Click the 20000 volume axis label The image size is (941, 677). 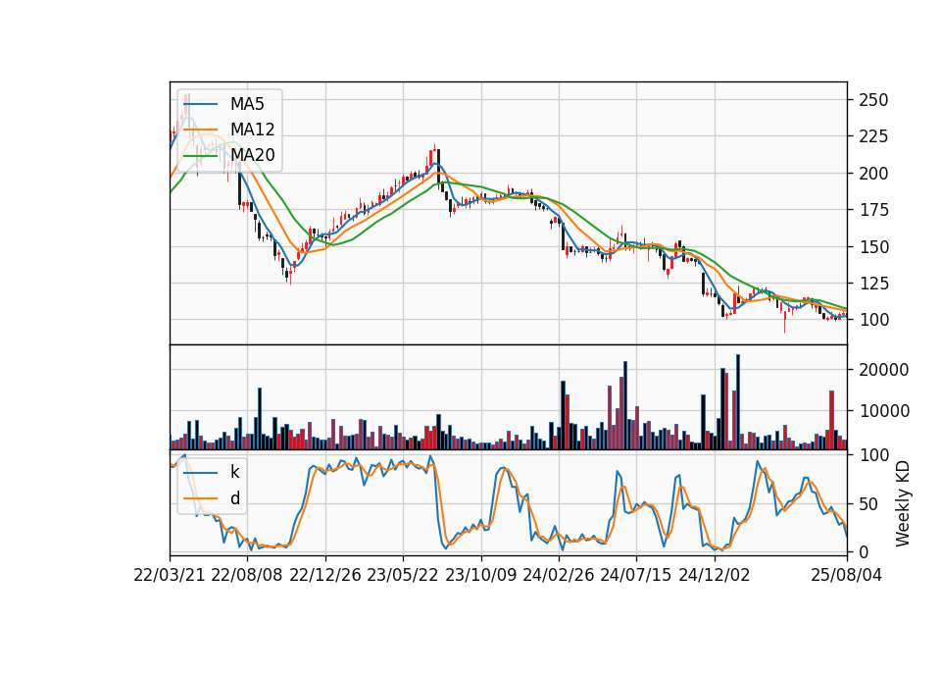(x=884, y=370)
